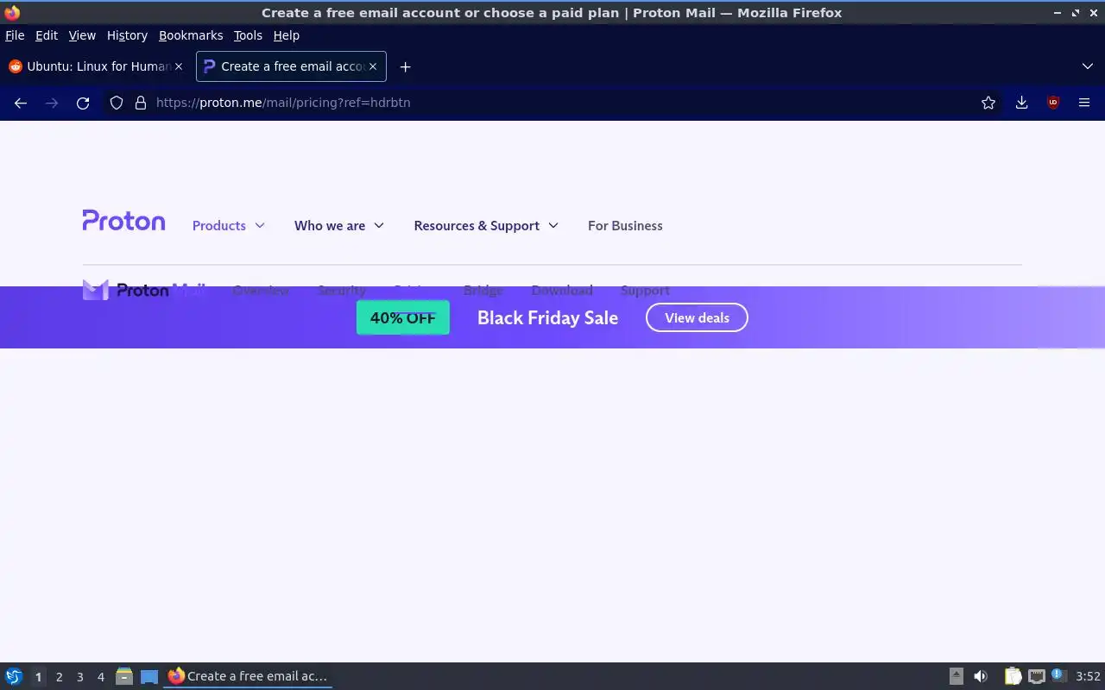
Task: Open a new browser tab
Action: pos(405,66)
